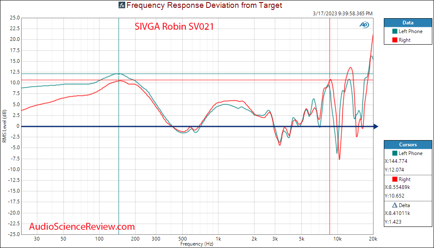434x248 pixels.
Task: Click the 25.0 tick label on level axis
Action: pyautogui.click(x=15, y=18)
